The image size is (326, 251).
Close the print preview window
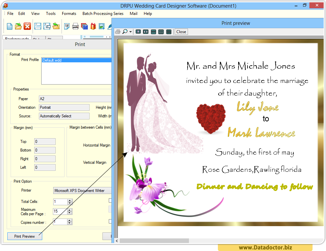181,31
